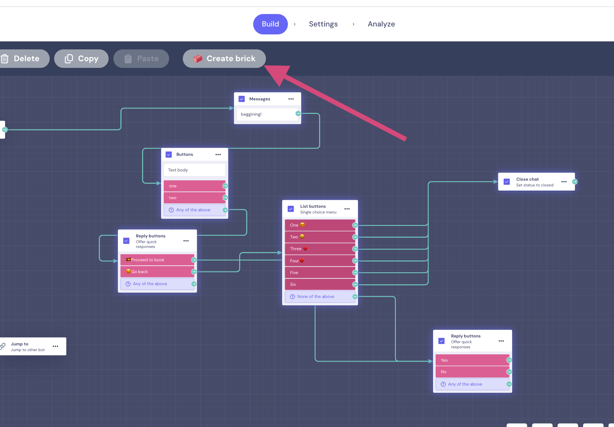Click the Jump to other bot label
This screenshot has width=614, height=427.
coord(28,350)
